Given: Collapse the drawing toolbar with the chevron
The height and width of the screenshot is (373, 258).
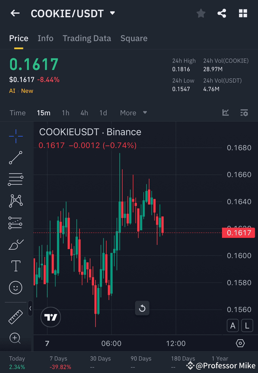Looking at the screenshot, I should pyautogui.click(x=31, y=308).
